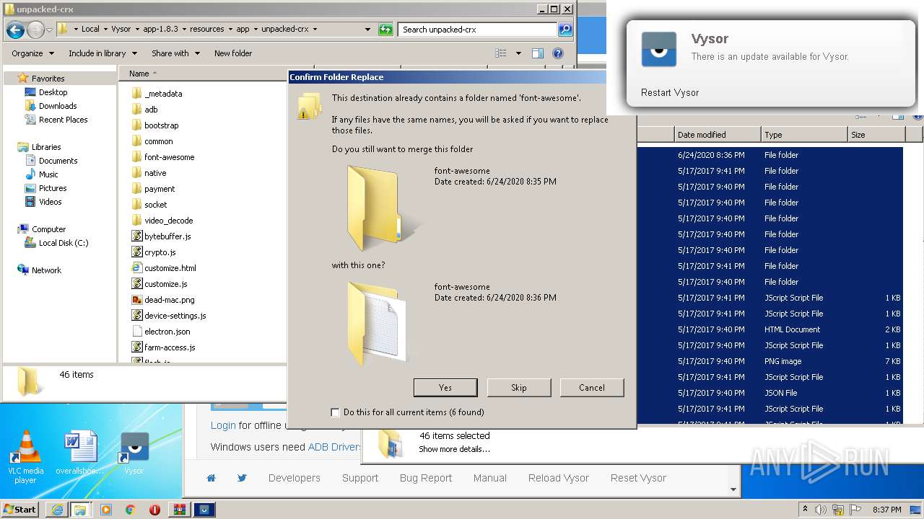
Task: Change view using the view icon in Explorer
Action: point(501,53)
